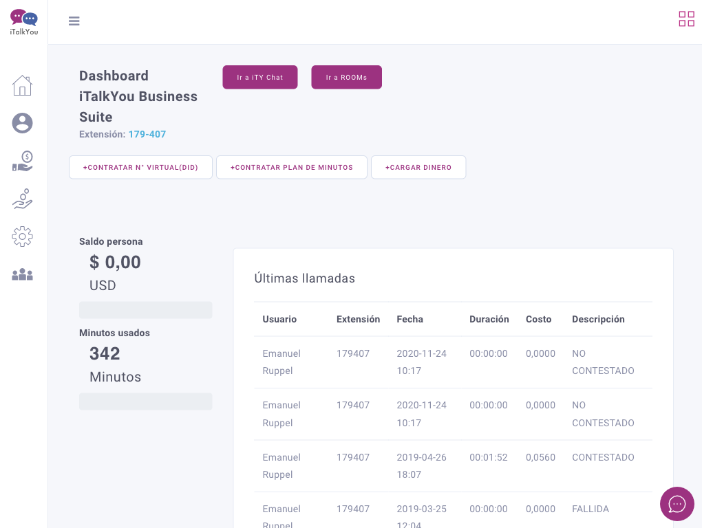Image resolution: width=702 pixels, height=528 pixels.
Task: Go to the home sidebar icon
Action: tap(23, 85)
